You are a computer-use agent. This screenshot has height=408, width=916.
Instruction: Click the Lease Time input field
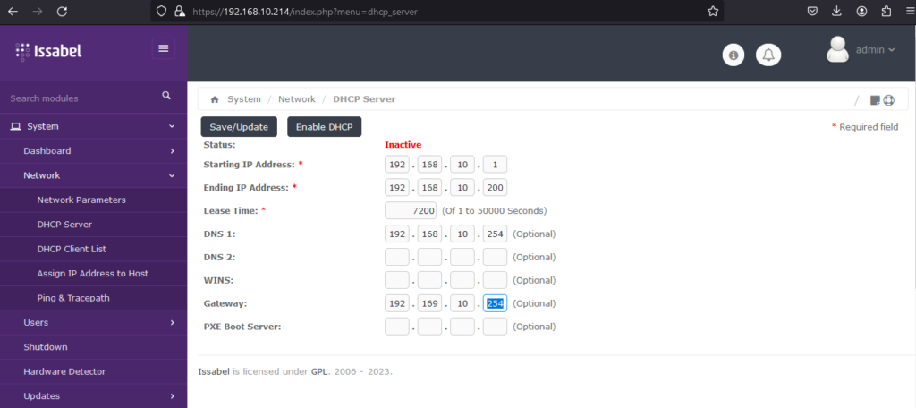coord(410,210)
